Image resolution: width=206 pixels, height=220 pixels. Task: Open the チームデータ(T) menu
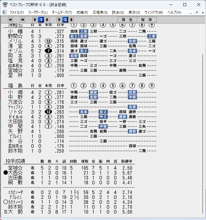tap(62, 12)
